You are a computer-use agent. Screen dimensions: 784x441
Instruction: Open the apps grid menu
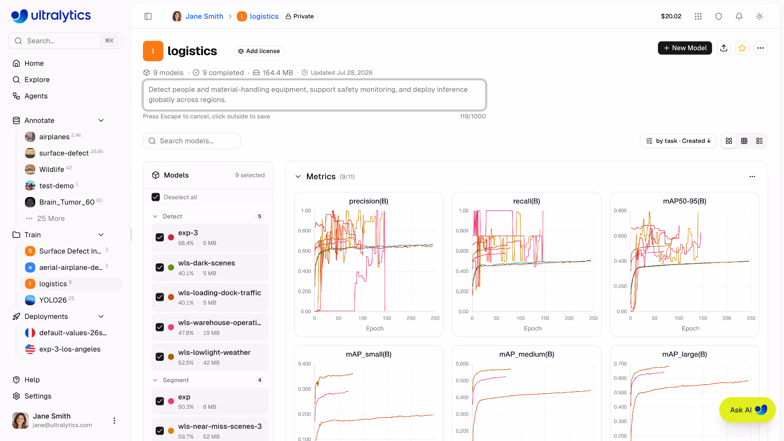[698, 16]
